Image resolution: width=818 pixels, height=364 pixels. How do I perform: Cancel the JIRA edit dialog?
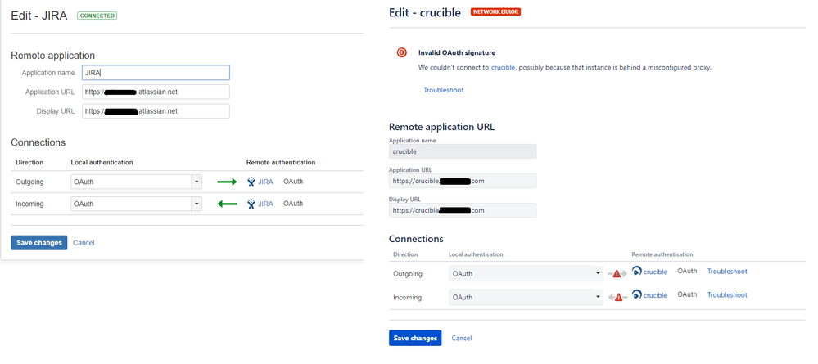(84, 242)
